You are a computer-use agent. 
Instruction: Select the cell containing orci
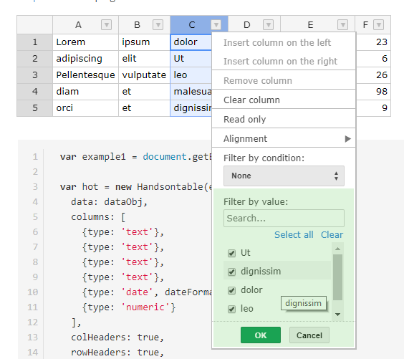click(x=85, y=108)
